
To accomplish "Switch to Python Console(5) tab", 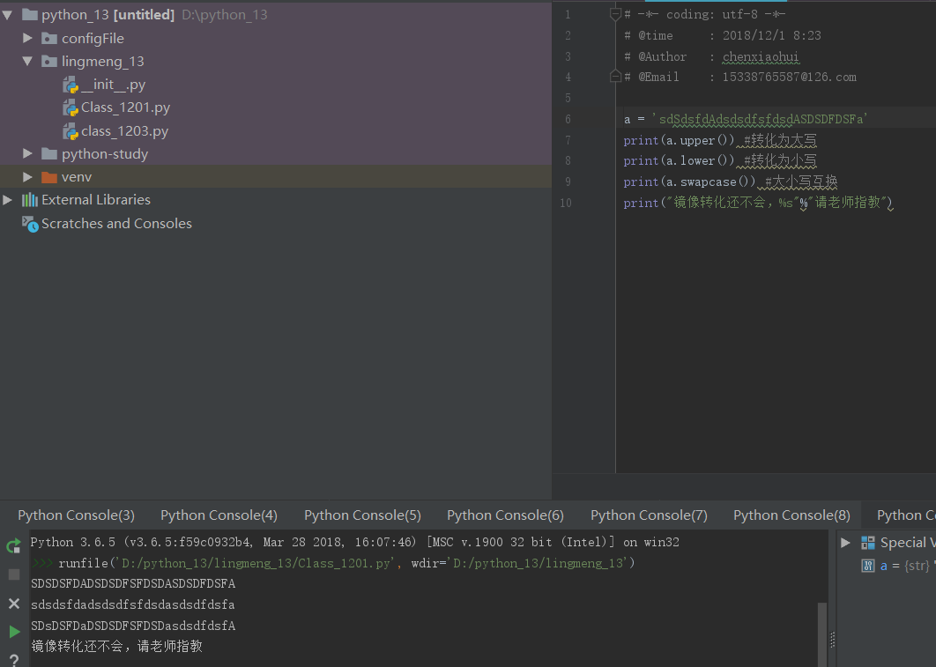I will tap(362, 515).
